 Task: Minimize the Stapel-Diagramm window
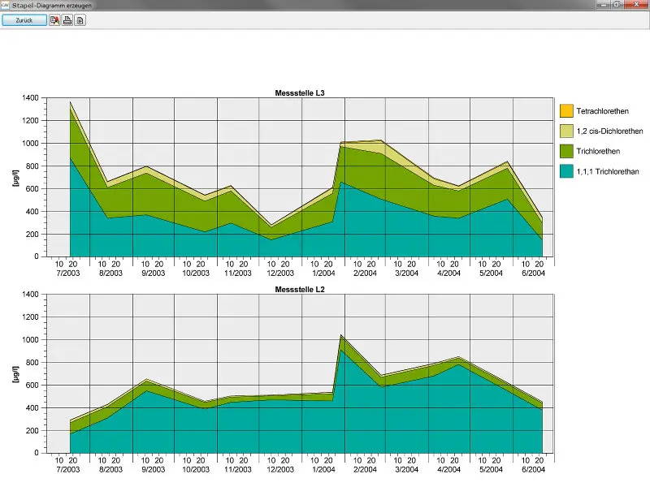pyautogui.click(x=604, y=5)
